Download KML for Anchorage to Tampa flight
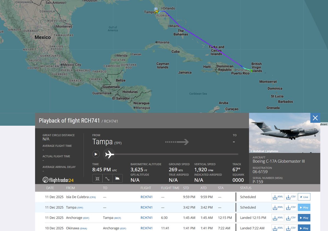This screenshot has height=231, width=328. [x=277, y=218]
